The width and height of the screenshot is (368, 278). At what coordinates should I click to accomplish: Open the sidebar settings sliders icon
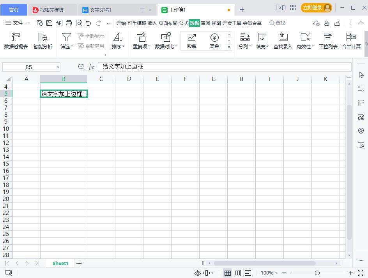click(x=361, y=89)
